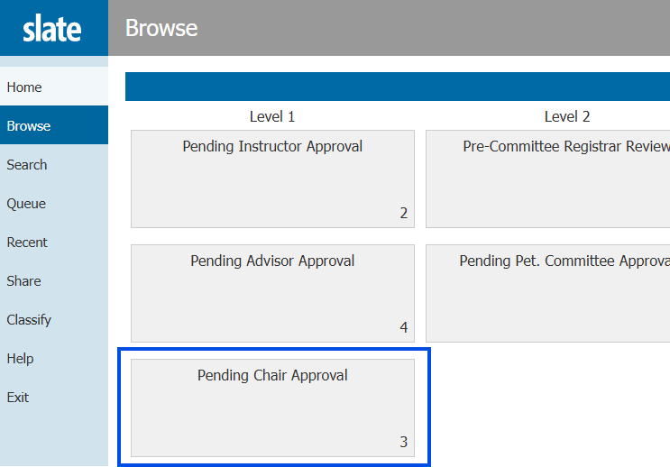The height and width of the screenshot is (467, 670).
Task: Open Search from the sidebar
Action: (x=27, y=165)
